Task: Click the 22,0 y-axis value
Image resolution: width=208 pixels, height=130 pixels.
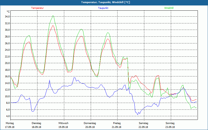Action: [x=7, y=56]
